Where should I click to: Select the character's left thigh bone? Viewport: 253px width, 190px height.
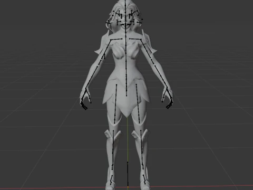(x=138, y=104)
